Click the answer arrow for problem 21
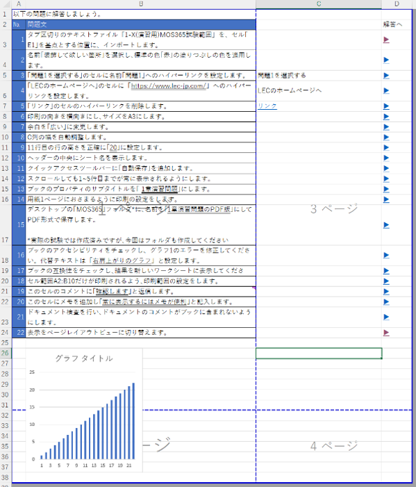The height and width of the screenshot is (487, 416). 386,317
